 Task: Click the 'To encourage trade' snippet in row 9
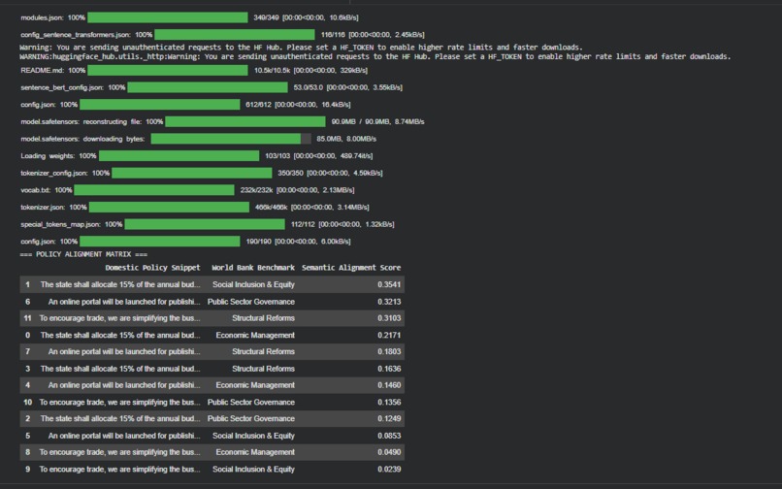click(119, 469)
